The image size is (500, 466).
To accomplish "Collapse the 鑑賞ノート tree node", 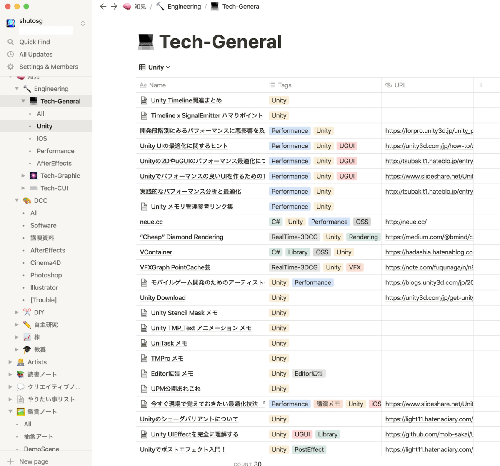I will coord(10,412).
